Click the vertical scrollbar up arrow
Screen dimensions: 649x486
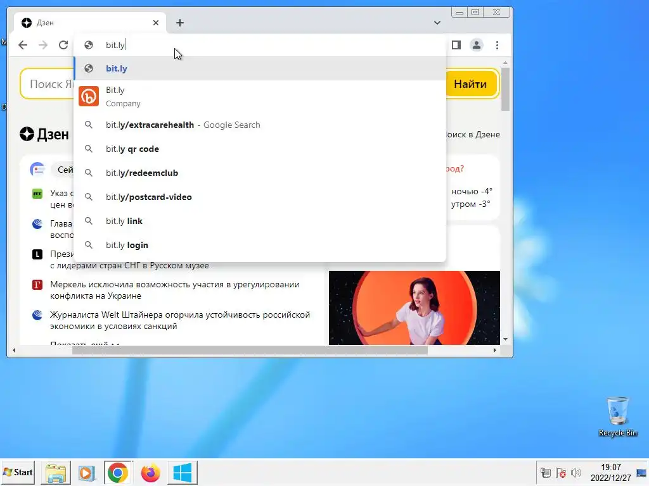click(x=505, y=63)
